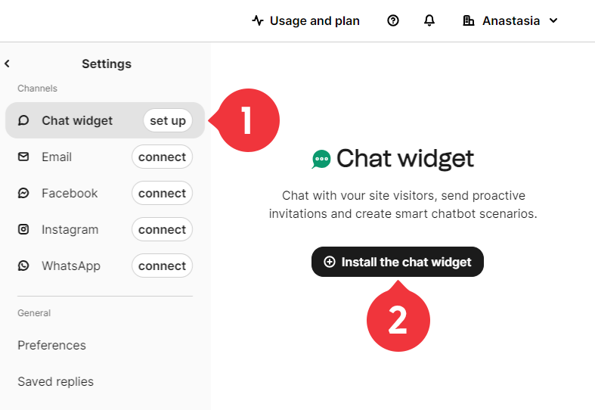The height and width of the screenshot is (410, 595).
Task: Click the Facebook Messenger icon
Action: (23, 193)
